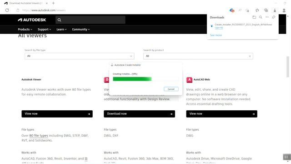Close the Download Autodesk Viewers tab
291x164 pixels.
(x=47, y=3)
